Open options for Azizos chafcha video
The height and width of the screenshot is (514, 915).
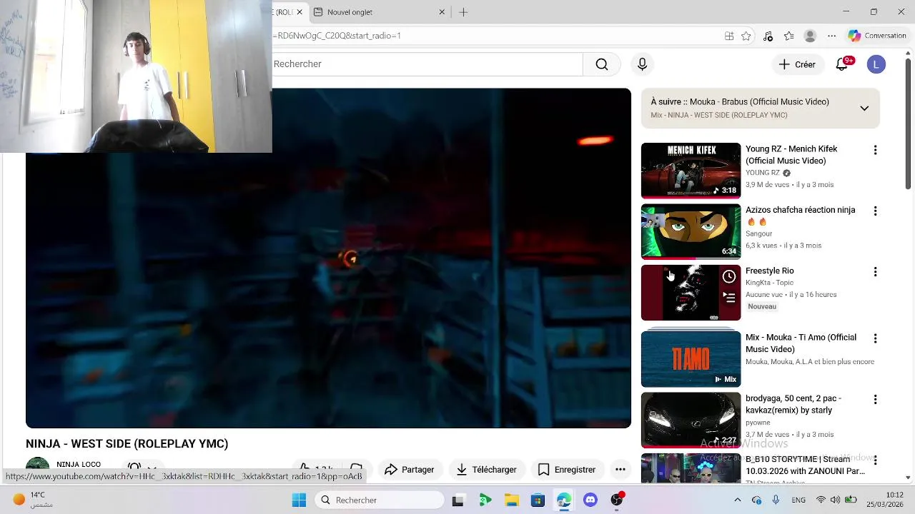875,211
